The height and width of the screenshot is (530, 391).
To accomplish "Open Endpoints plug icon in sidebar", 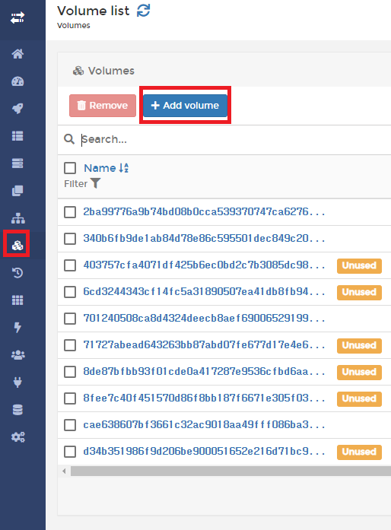I will (17, 382).
